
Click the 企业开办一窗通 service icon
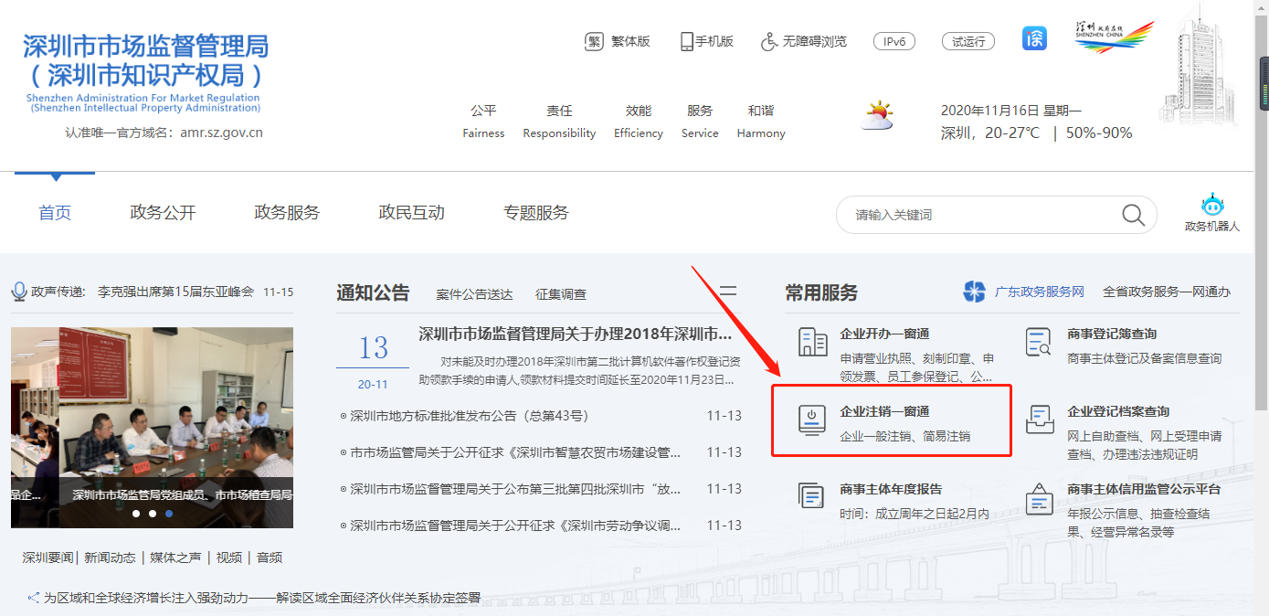click(811, 340)
